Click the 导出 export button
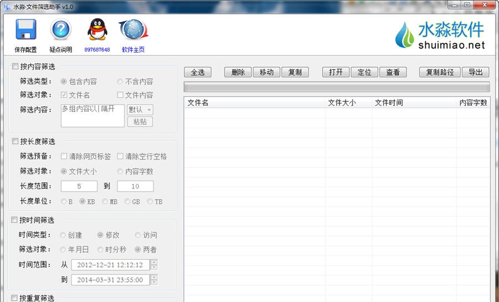Screen dimensions: 499x302 [x=476, y=72]
